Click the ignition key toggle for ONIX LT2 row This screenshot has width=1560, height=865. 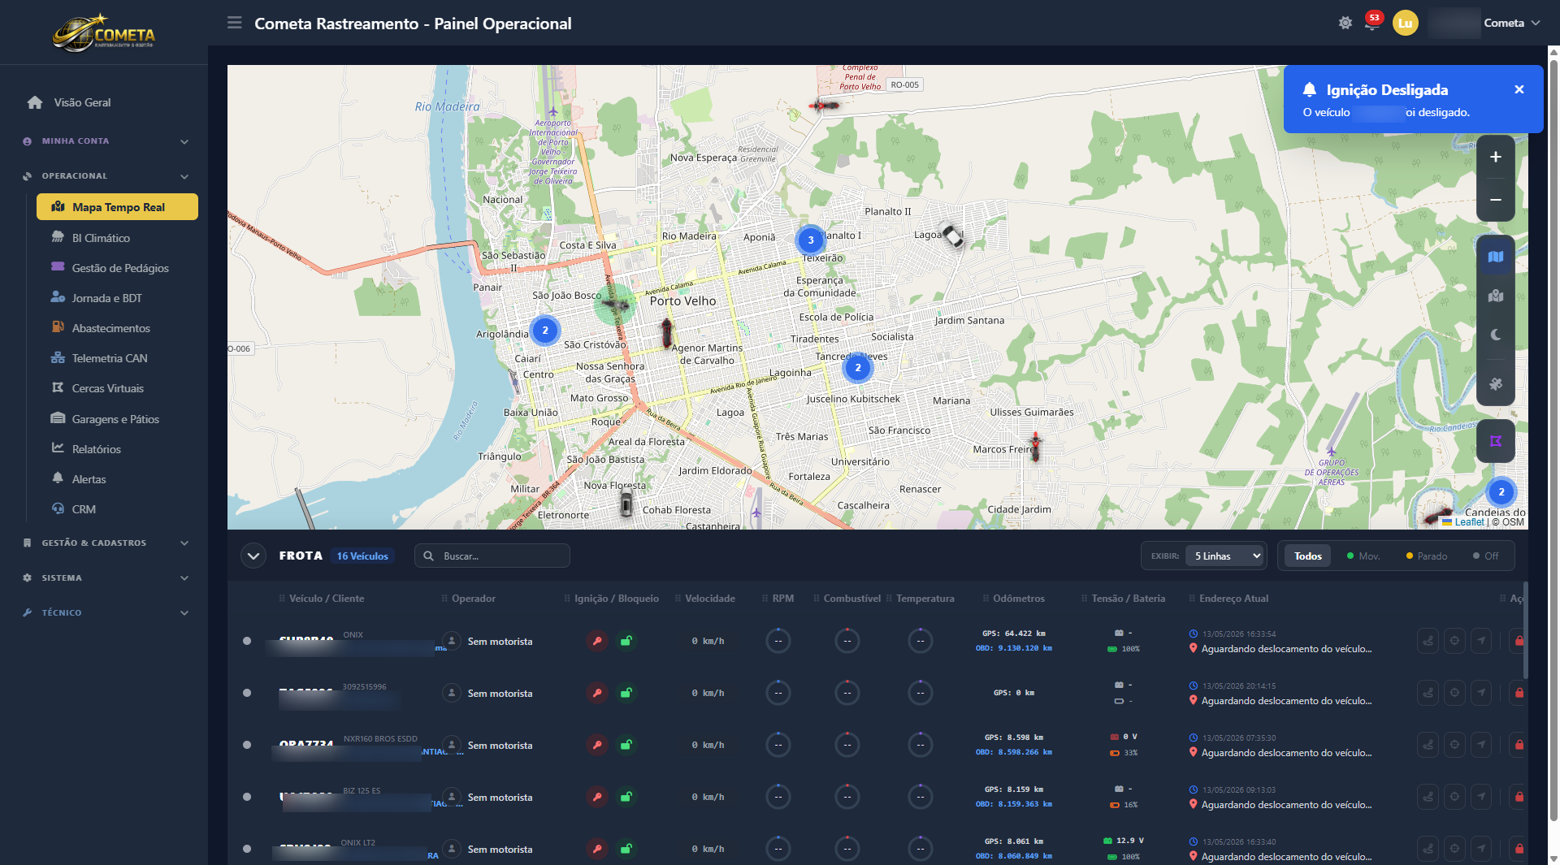(x=597, y=849)
